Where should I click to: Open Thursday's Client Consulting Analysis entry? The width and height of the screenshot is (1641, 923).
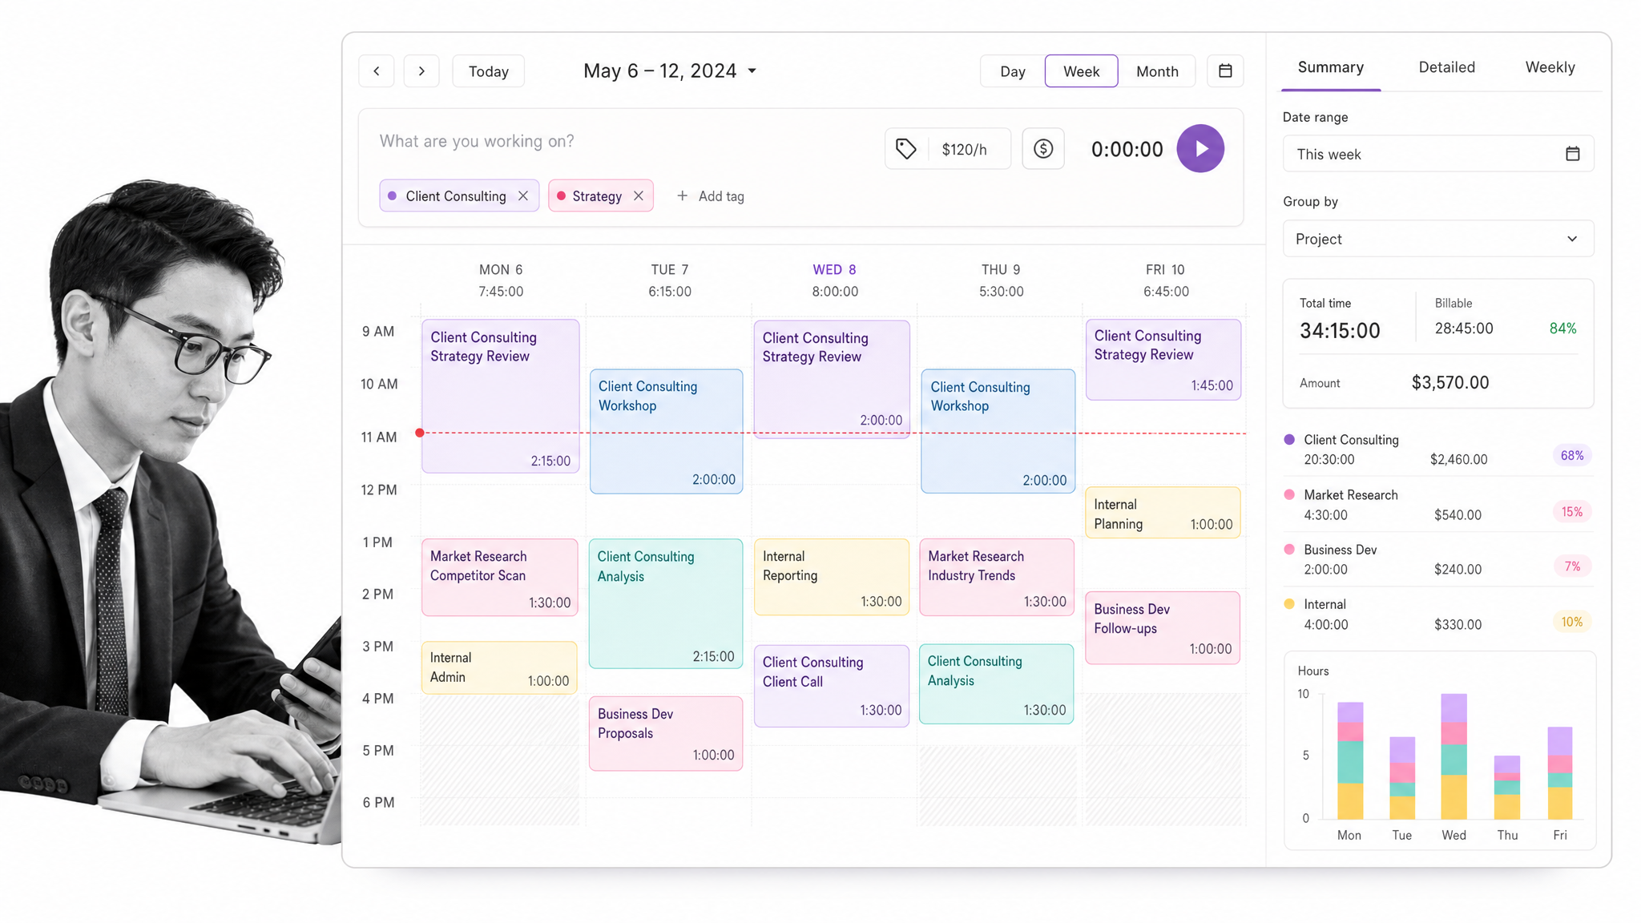coord(996,684)
